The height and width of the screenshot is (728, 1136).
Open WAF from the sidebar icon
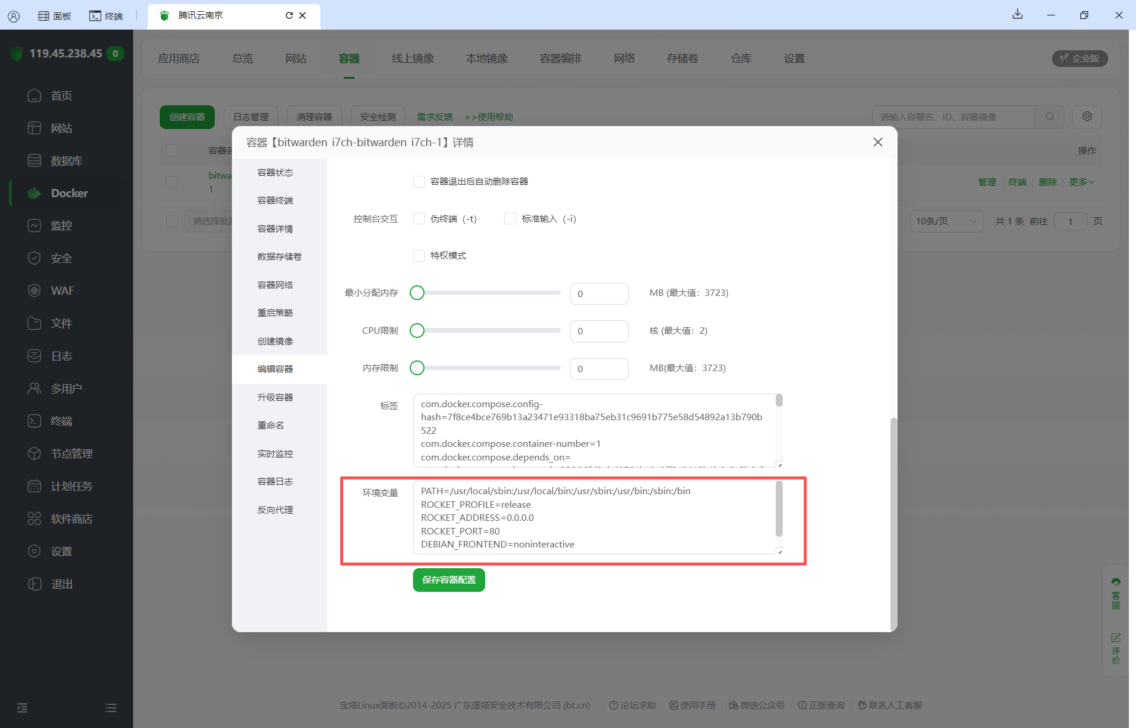tap(34, 291)
